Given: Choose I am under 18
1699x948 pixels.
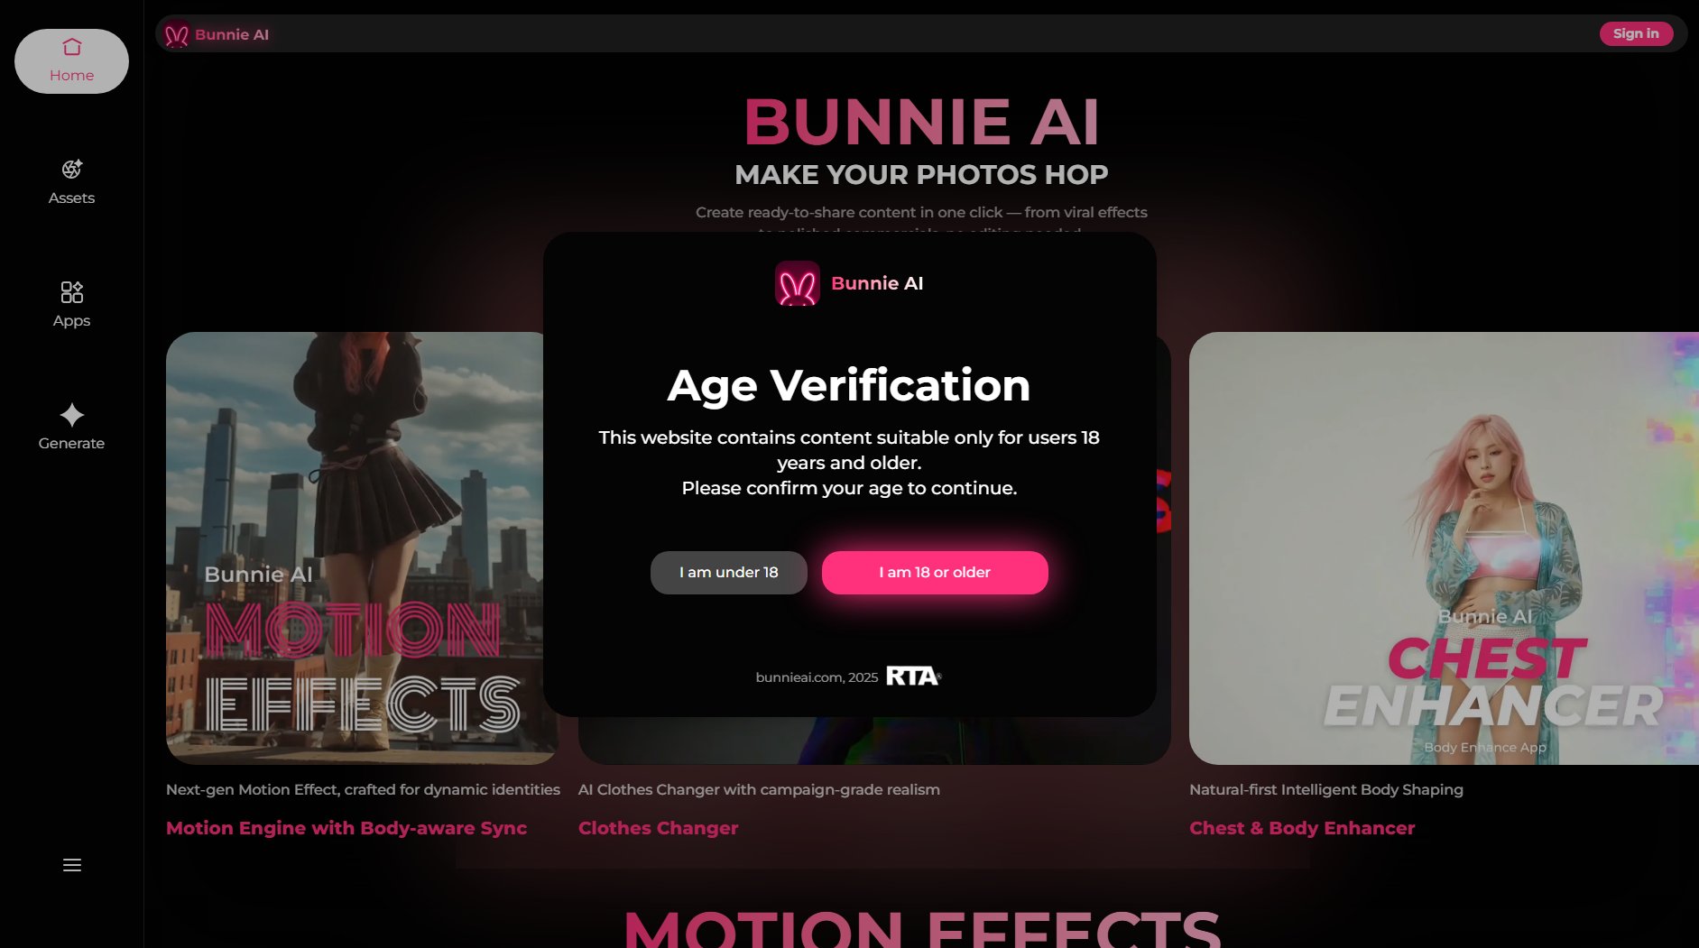Looking at the screenshot, I should tap(729, 573).
